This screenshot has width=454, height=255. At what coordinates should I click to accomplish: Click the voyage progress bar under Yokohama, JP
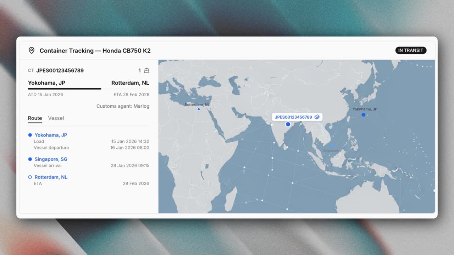point(89,89)
